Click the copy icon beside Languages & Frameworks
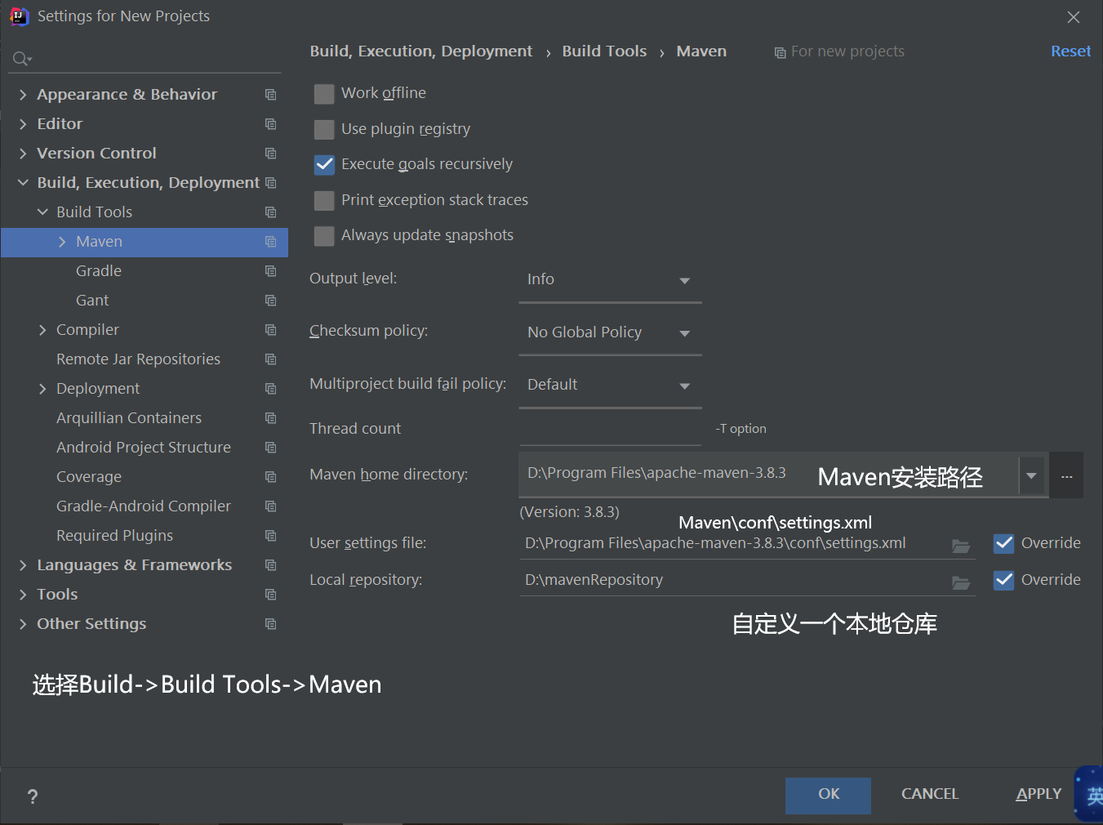The height and width of the screenshot is (825, 1103). click(270, 565)
